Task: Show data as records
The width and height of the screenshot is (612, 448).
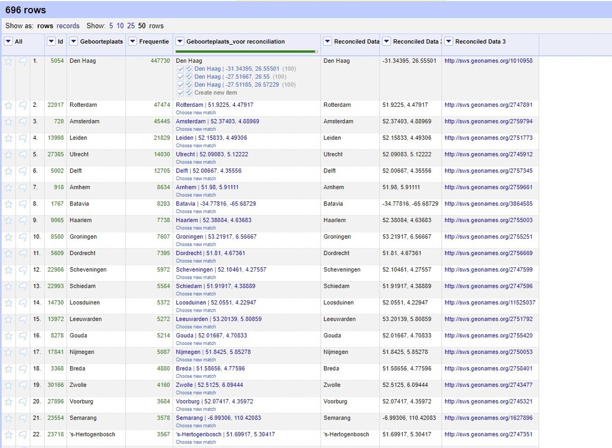Action: pos(68,26)
